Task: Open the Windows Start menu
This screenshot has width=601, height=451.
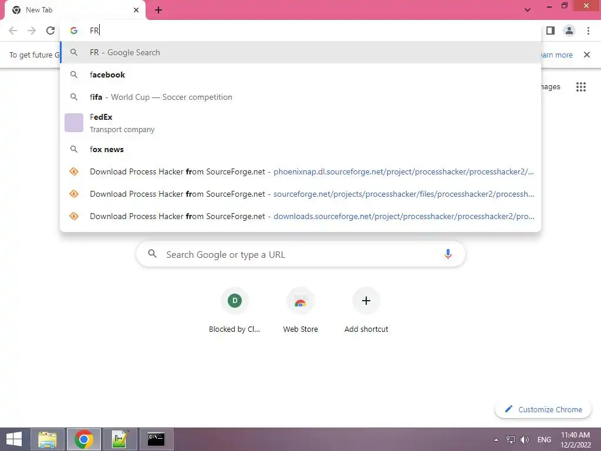Action: tap(14, 439)
